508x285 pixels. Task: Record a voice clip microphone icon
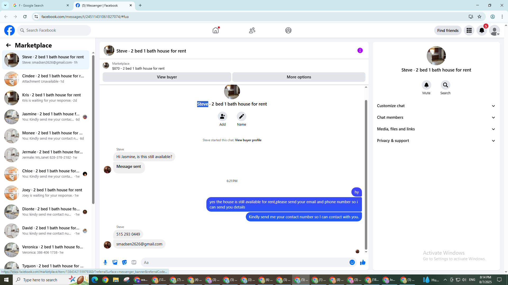point(105,262)
